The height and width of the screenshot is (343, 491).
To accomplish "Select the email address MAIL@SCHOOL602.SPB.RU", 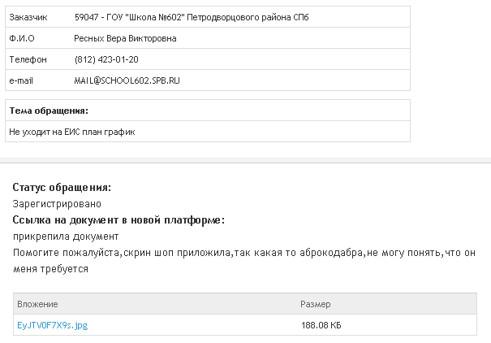I will pyautogui.click(x=127, y=80).
